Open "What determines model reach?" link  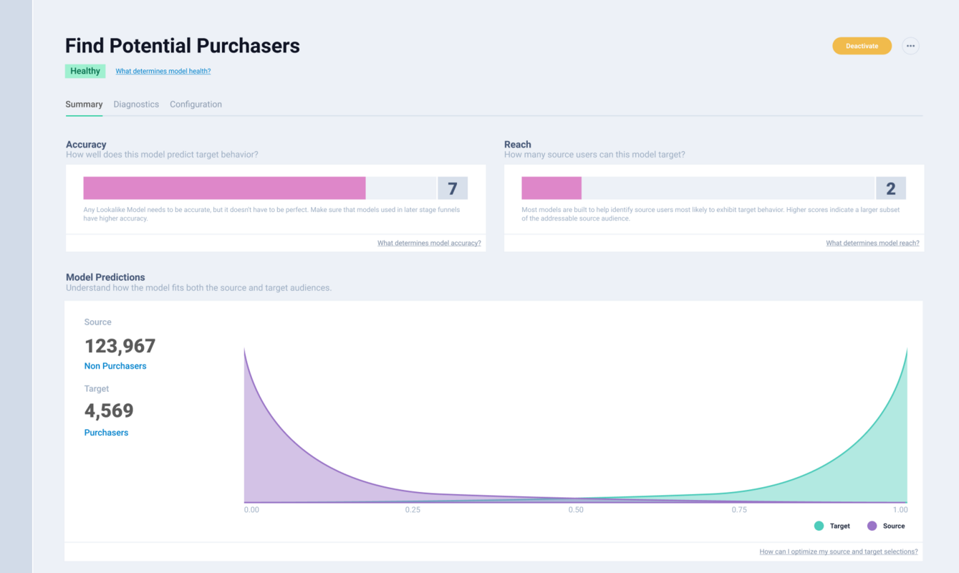[x=872, y=243]
